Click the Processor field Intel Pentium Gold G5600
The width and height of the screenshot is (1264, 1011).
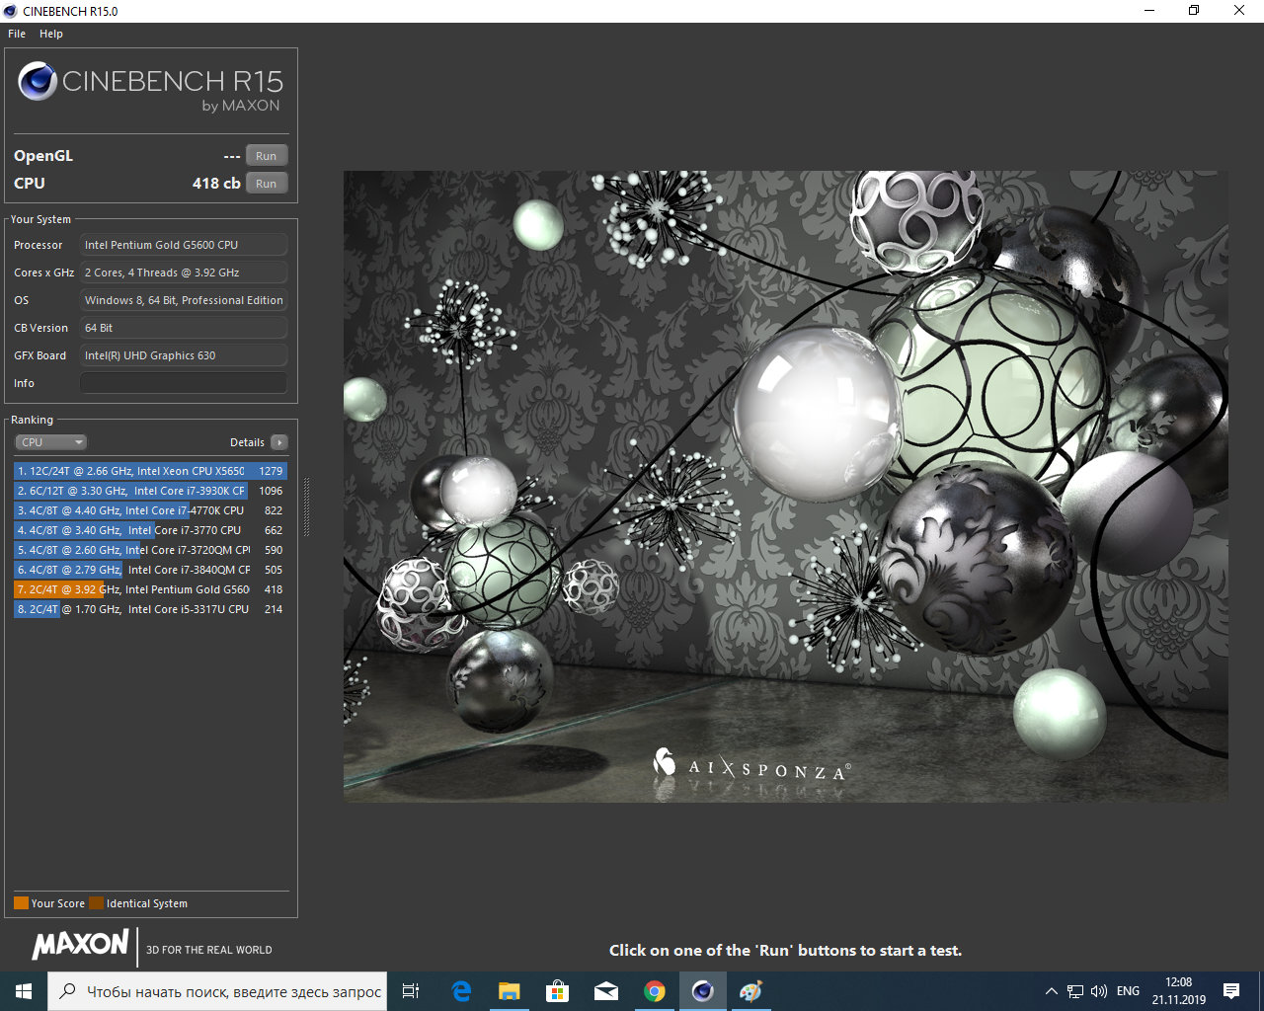184,245
